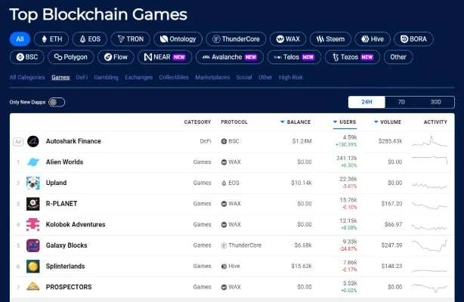Click the WAX icon in Alien Worlds row
Image resolution: width=464 pixels, height=302 pixels.
tap(224, 162)
